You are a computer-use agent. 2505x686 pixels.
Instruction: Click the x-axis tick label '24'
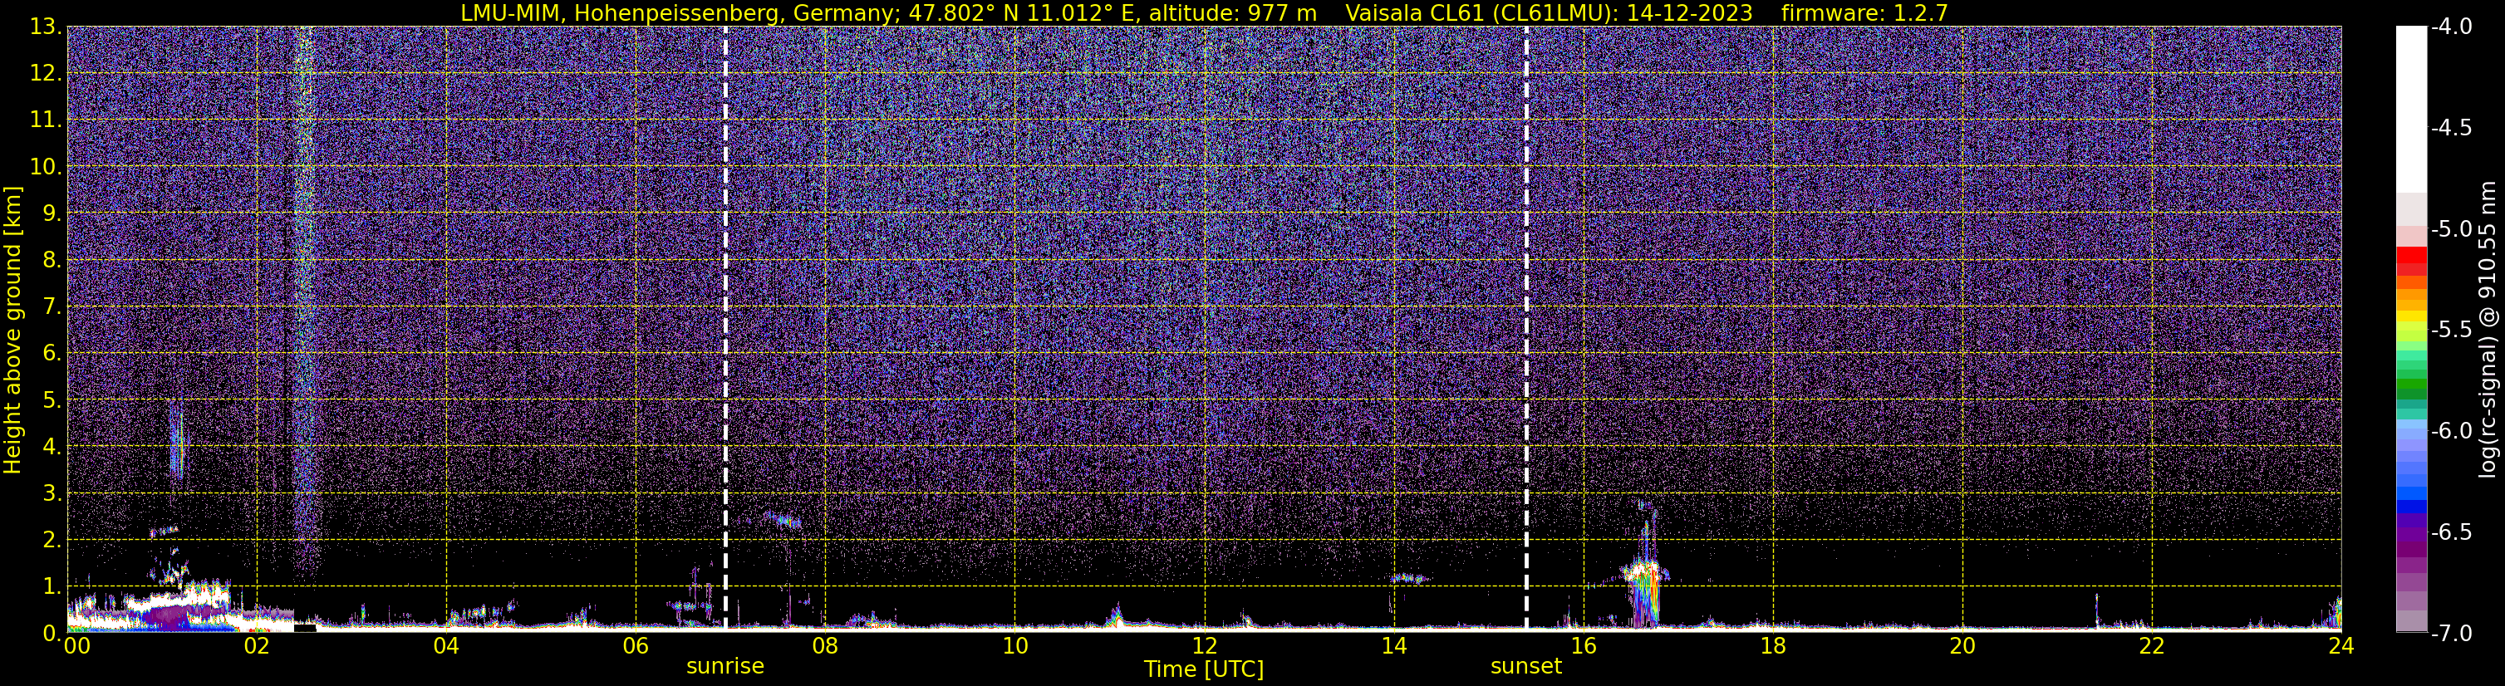point(2340,646)
